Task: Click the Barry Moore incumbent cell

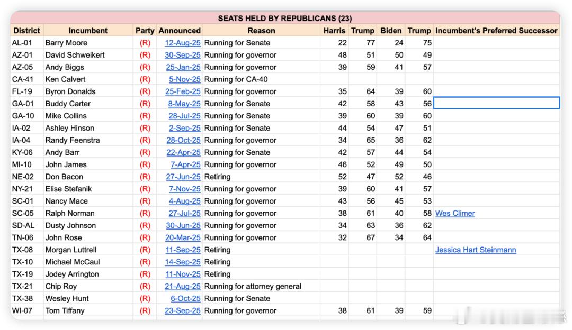Action: coord(88,43)
